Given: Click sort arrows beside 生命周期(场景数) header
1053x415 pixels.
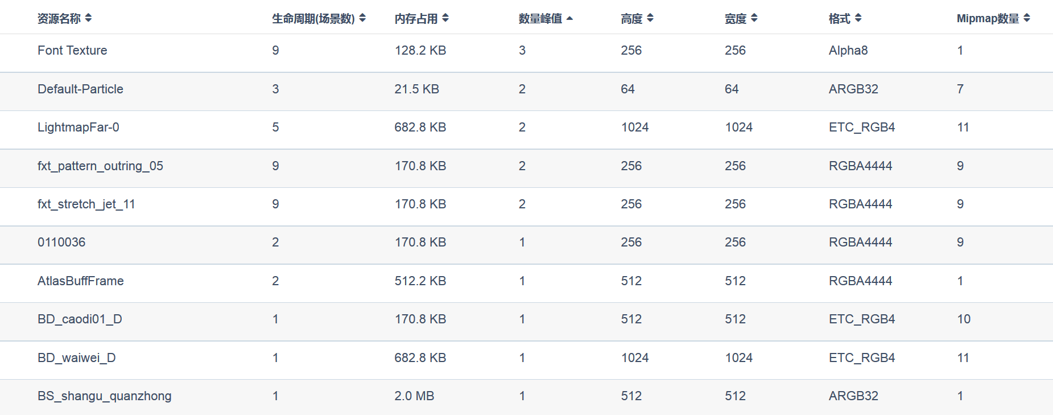Looking at the screenshot, I should (x=362, y=18).
